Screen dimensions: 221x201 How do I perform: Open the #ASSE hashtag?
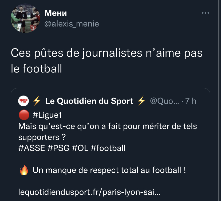click(31, 148)
